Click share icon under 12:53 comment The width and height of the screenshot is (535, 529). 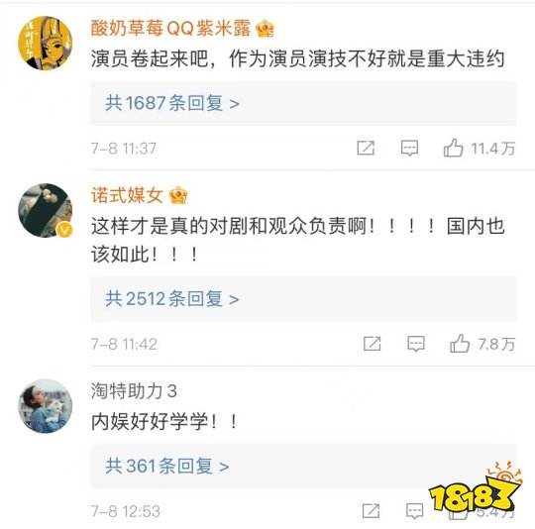coord(371,511)
